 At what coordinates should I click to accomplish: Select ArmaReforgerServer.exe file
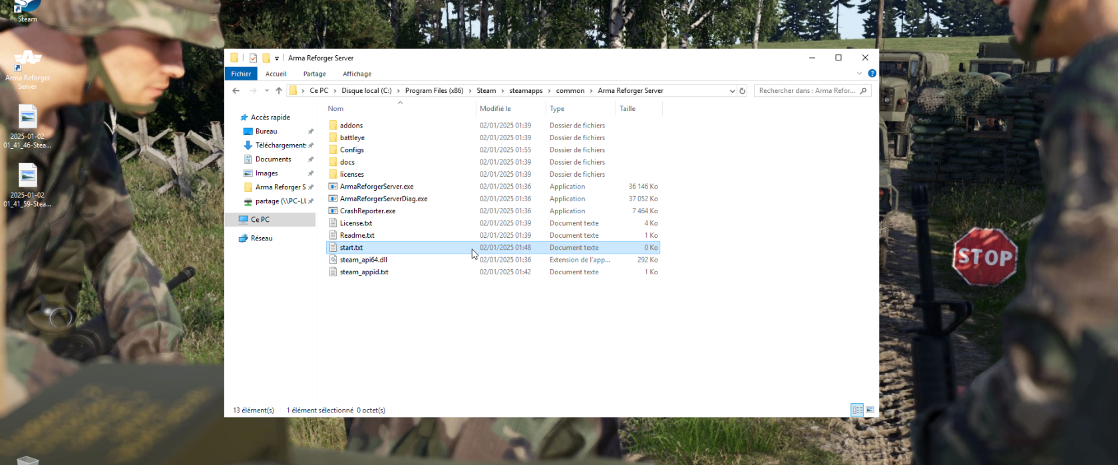(377, 187)
